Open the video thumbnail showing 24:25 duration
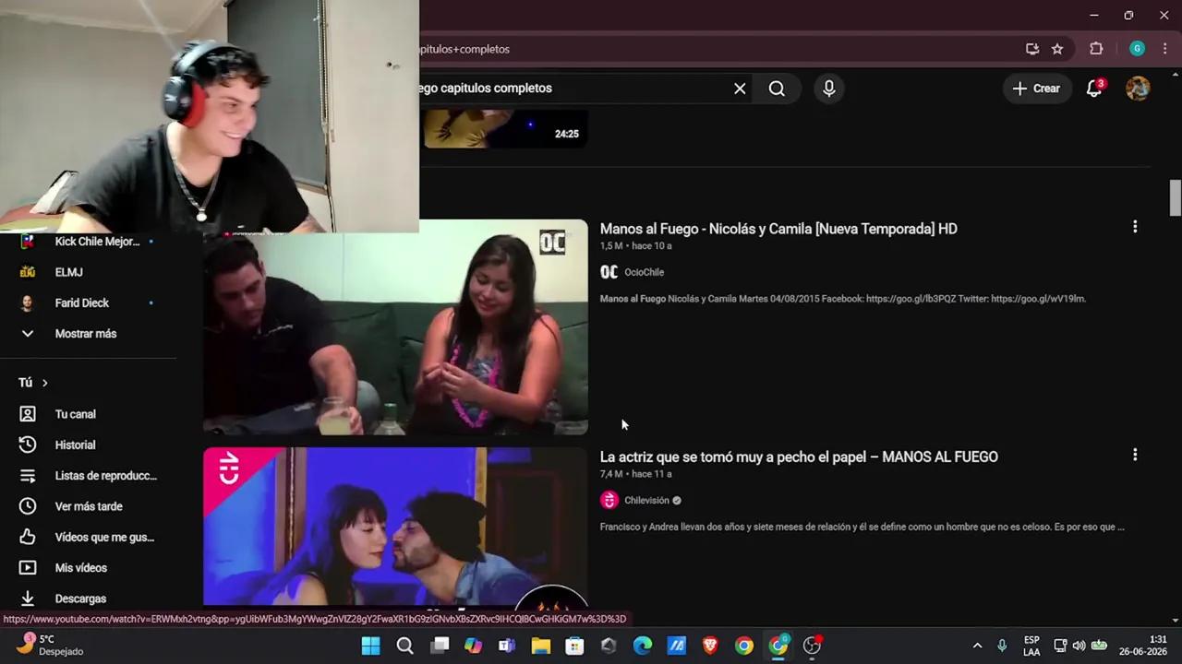The image size is (1182, 664). [x=506, y=129]
